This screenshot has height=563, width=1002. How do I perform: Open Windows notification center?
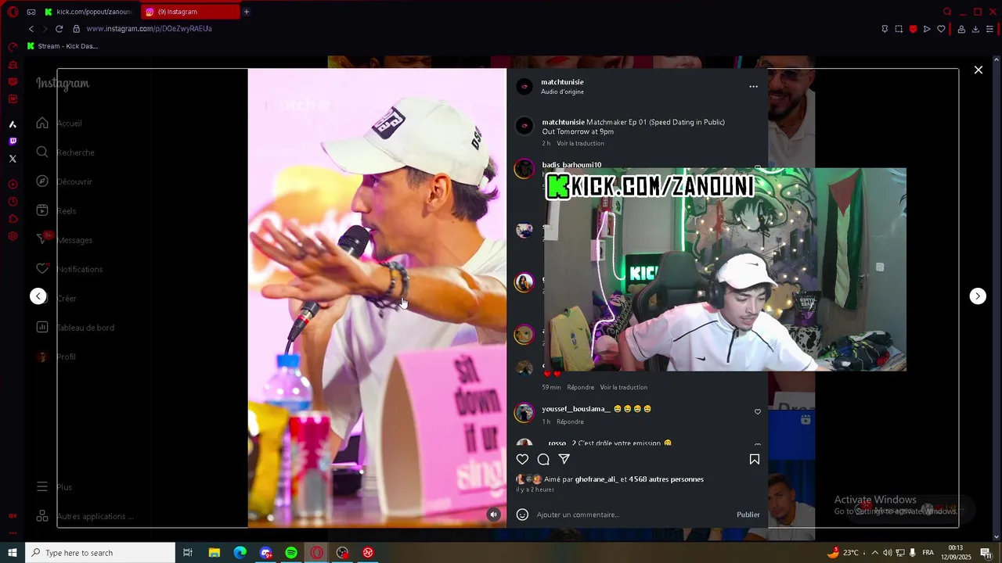click(986, 553)
